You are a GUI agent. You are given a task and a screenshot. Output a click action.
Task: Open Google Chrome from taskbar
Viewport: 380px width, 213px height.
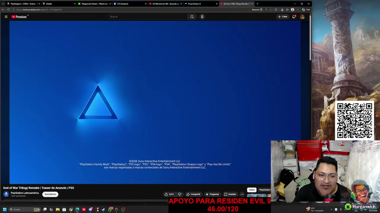[71, 209]
